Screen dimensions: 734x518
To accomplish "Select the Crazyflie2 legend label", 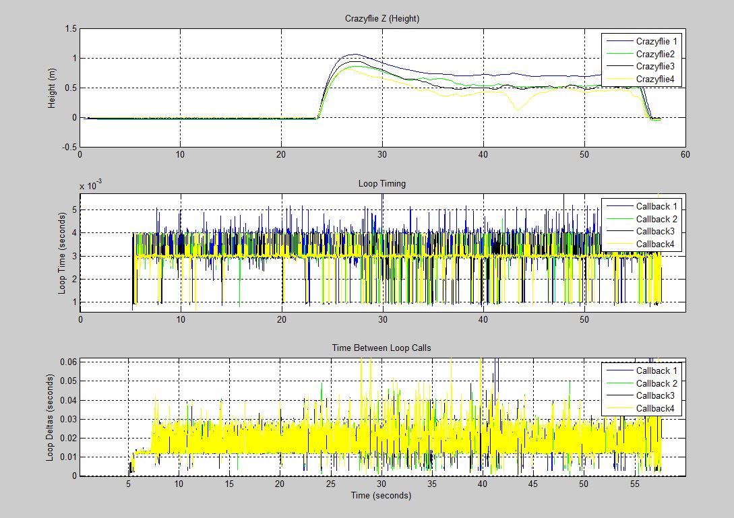I will 655,55.
